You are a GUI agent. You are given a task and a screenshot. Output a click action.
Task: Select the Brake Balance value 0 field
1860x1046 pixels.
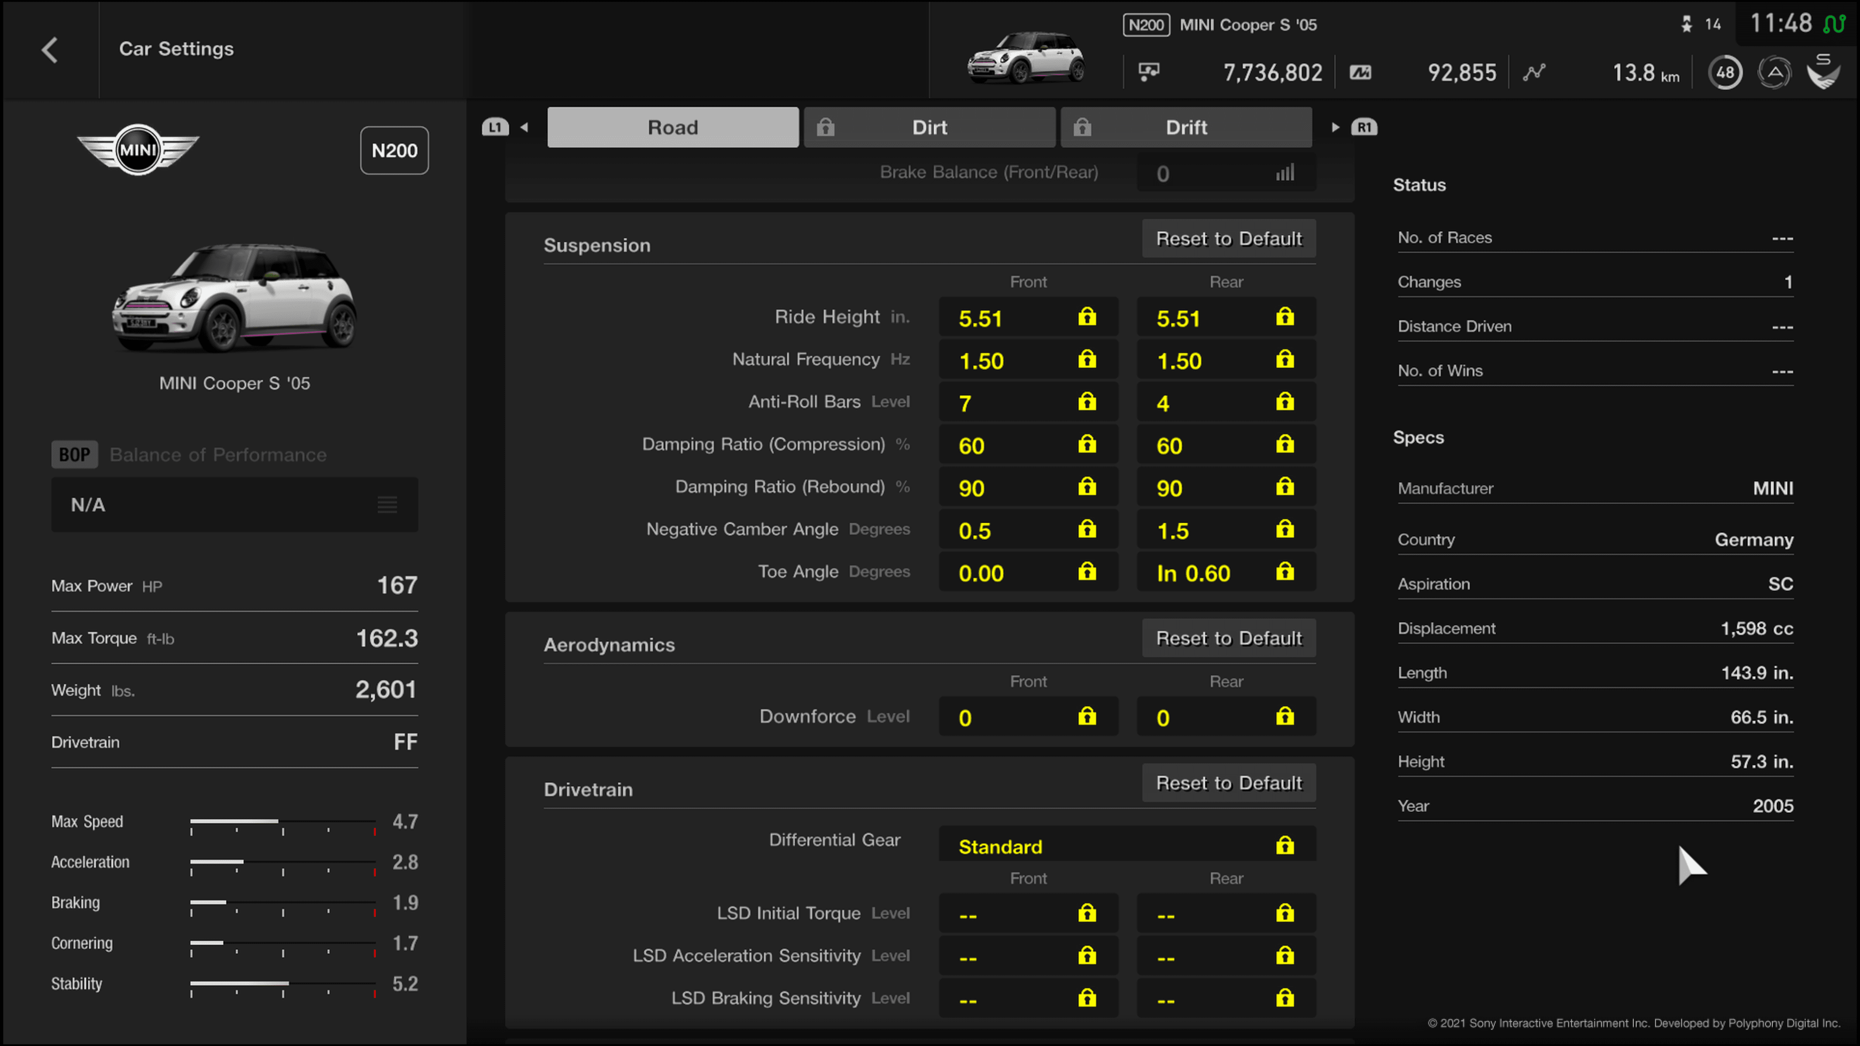click(x=1226, y=172)
